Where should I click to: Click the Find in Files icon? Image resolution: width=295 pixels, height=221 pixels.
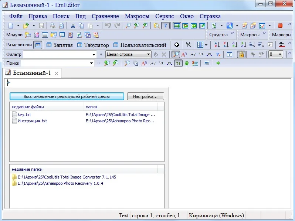coord(156,25)
